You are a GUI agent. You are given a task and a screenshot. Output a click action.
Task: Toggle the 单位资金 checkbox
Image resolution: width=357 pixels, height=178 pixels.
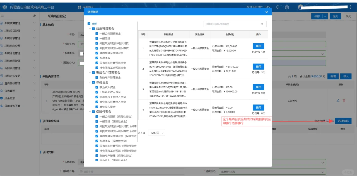tap(93, 82)
